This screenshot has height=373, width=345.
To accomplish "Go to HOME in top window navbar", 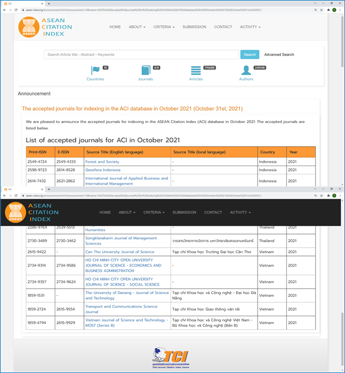I will click(x=115, y=27).
